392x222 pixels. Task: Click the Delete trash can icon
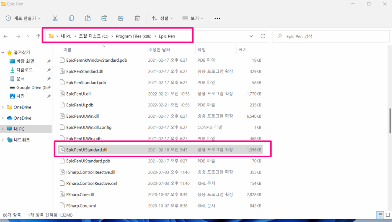(137, 18)
